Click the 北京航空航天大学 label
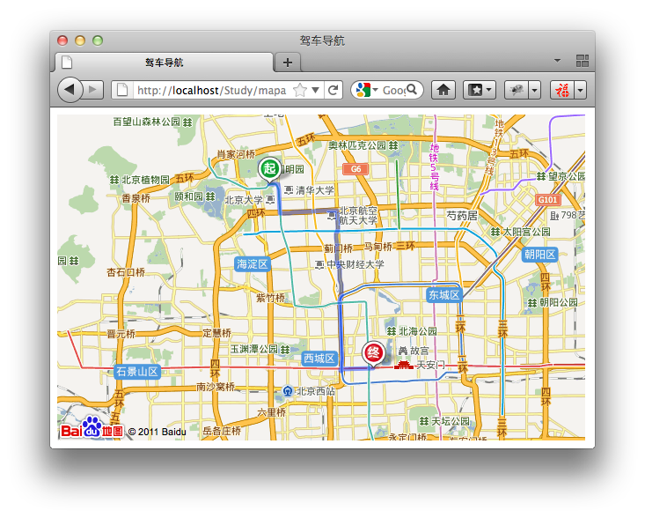The width and height of the screenshot is (645, 518). tap(358, 216)
